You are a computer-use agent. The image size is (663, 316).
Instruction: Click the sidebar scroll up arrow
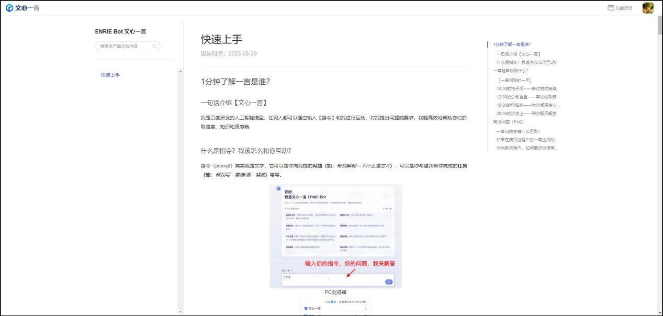(x=181, y=71)
